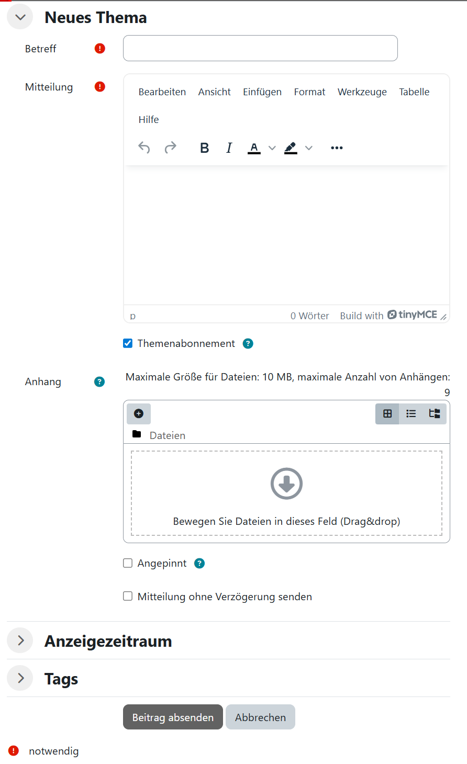Switch attachments to tree view
This screenshot has height=764, width=467.
click(x=435, y=414)
